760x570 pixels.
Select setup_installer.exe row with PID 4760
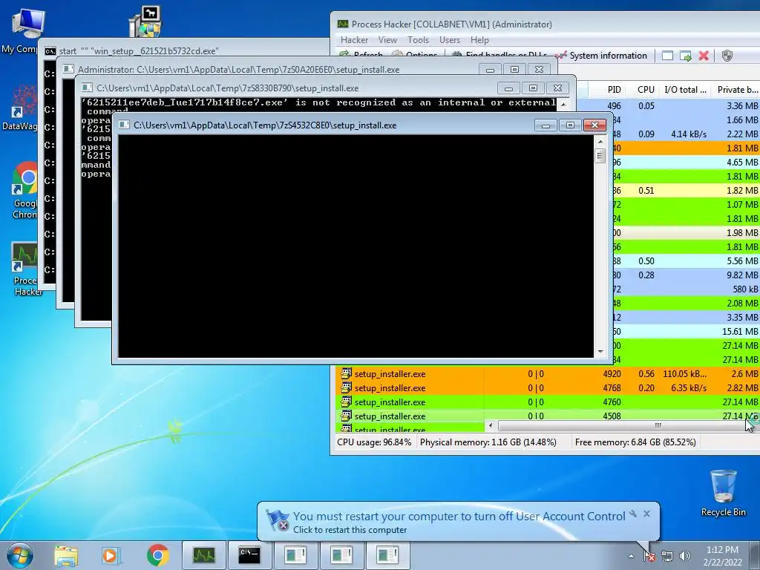548,402
